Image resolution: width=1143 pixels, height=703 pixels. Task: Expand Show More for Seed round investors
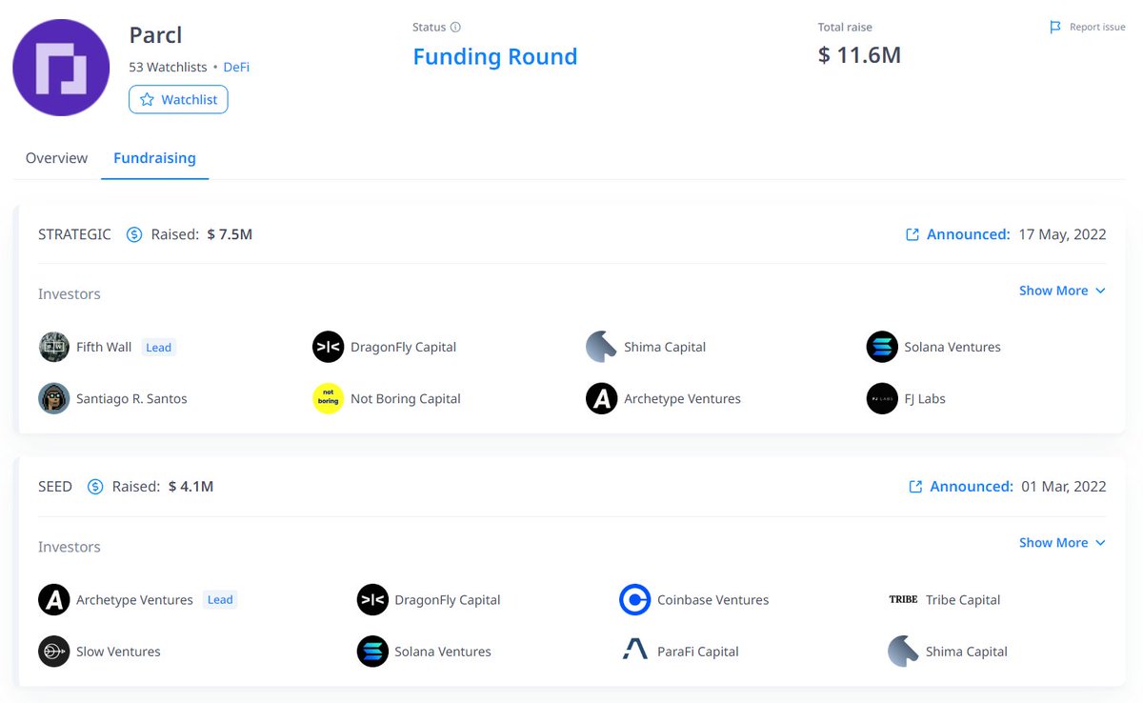click(1062, 542)
